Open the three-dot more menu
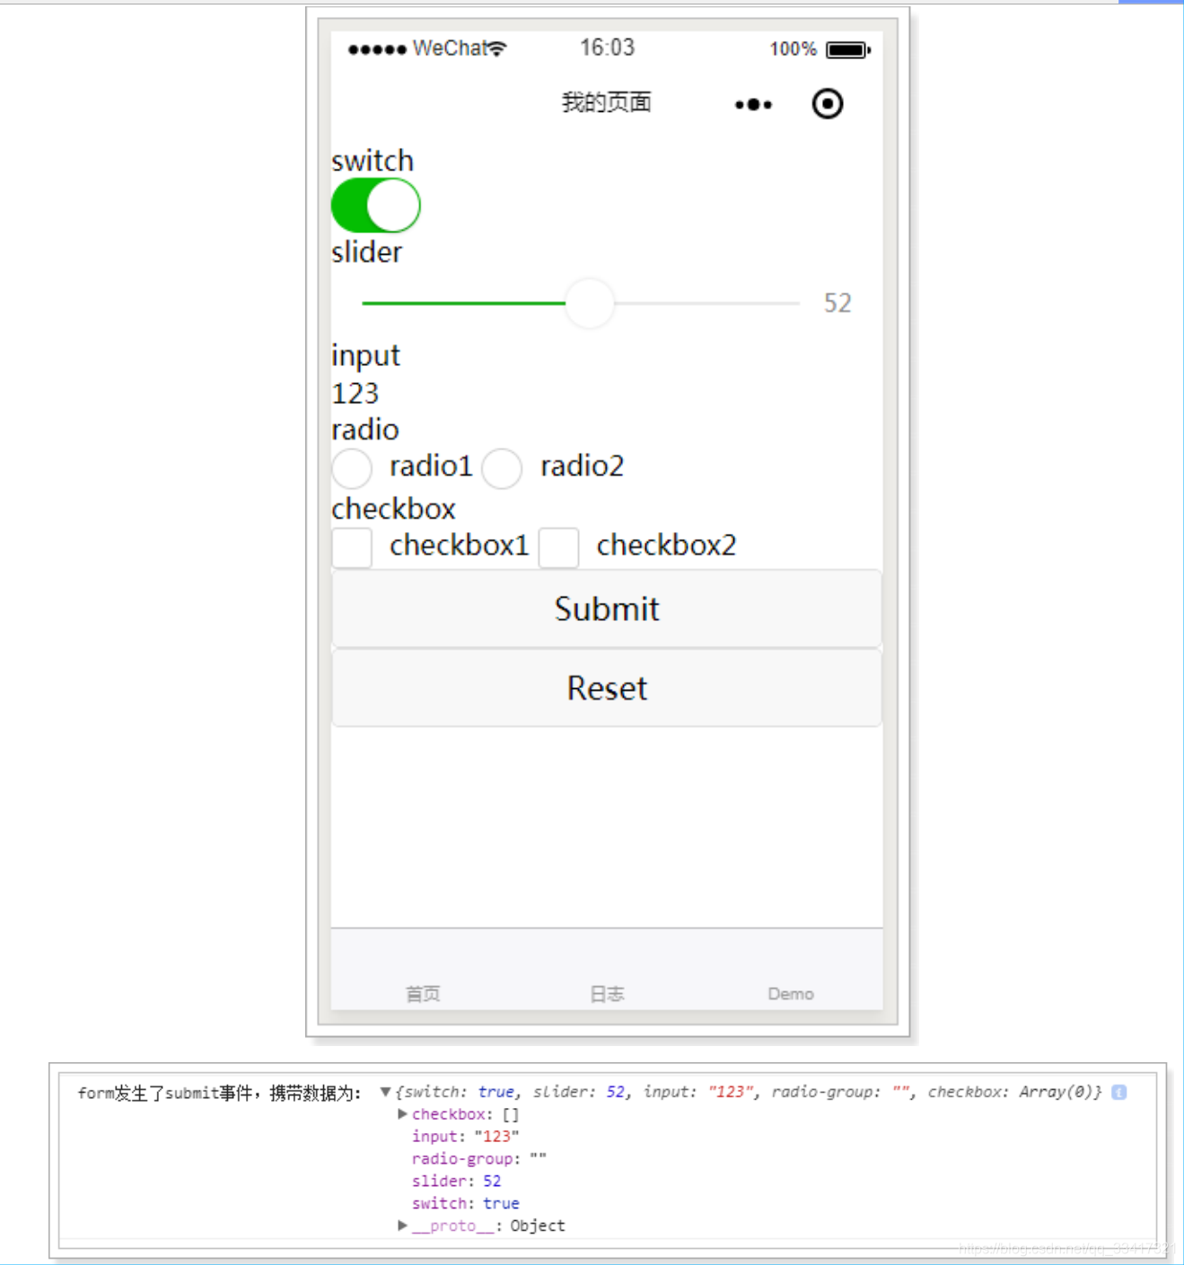This screenshot has width=1184, height=1265. (753, 105)
